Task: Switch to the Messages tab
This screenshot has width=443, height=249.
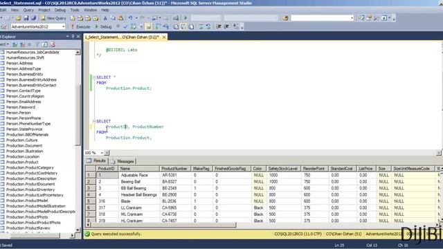Action: tap(123, 161)
